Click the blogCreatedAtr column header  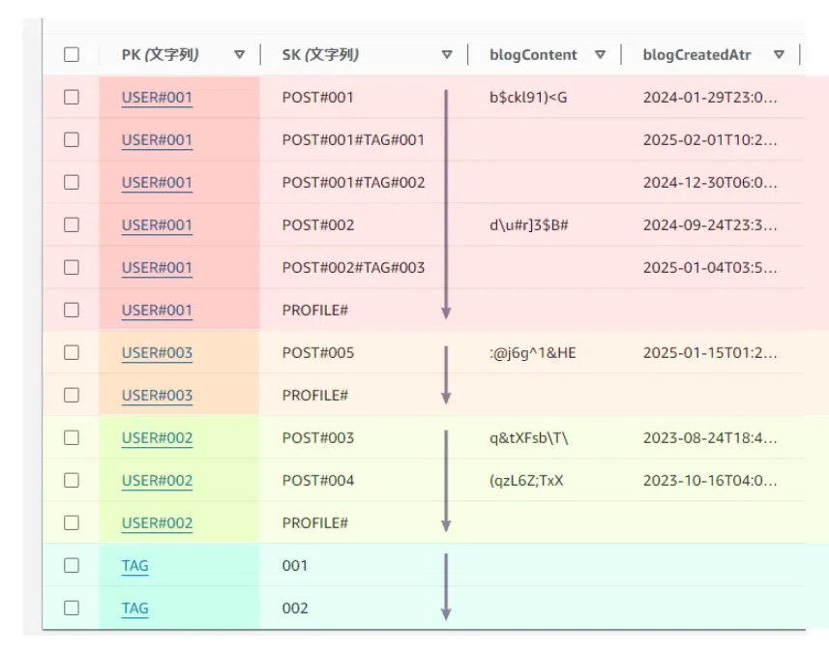(696, 54)
